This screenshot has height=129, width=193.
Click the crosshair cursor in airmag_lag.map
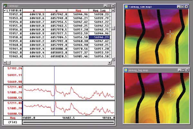pyautogui.click(x=170, y=93)
